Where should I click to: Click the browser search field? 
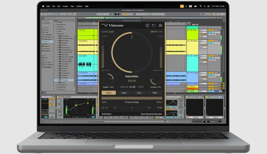point(60,18)
